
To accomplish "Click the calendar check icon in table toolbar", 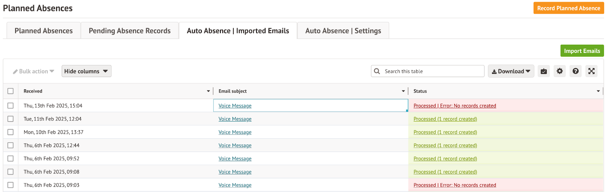I will 544,71.
